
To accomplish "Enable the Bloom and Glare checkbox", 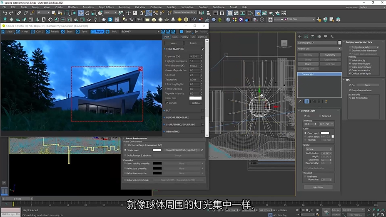I will [x=203, y=117].
